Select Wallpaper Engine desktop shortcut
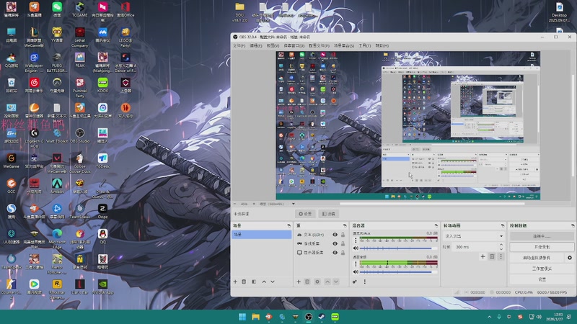Image resolution: width=577 pixels, height=324 pixels. [x=34, y=62]
